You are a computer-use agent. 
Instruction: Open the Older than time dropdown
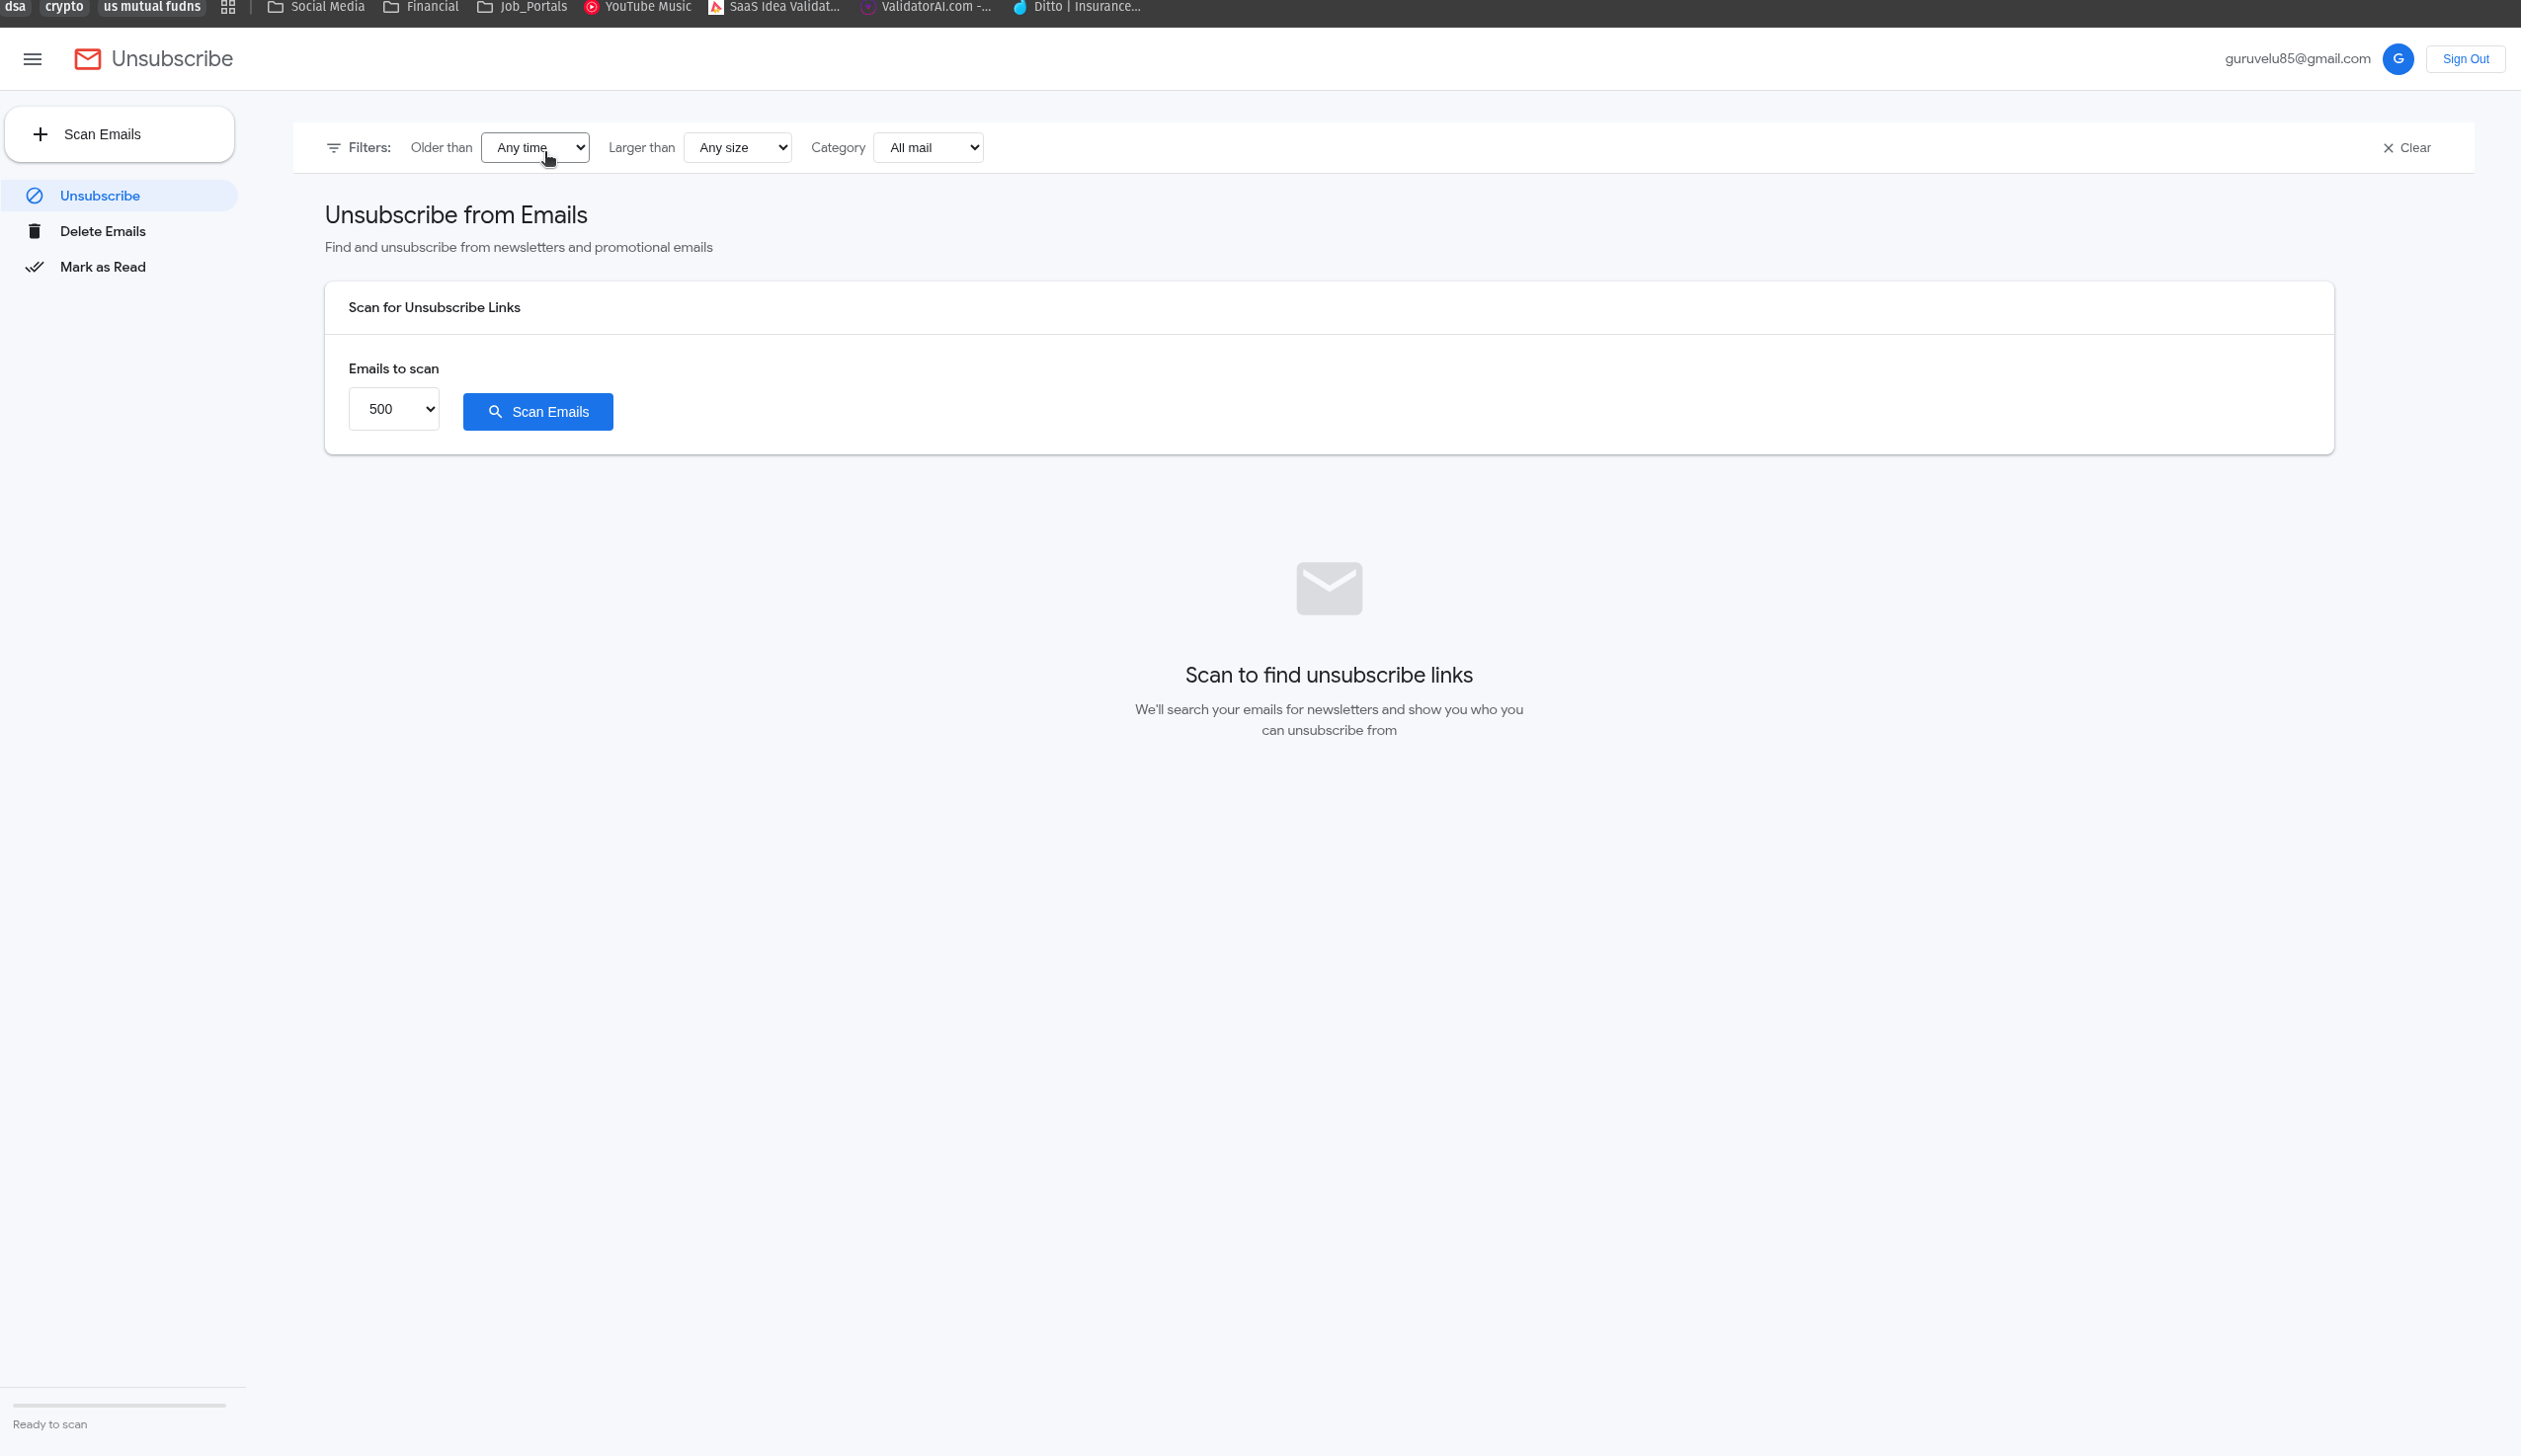[x=534, y=147]
